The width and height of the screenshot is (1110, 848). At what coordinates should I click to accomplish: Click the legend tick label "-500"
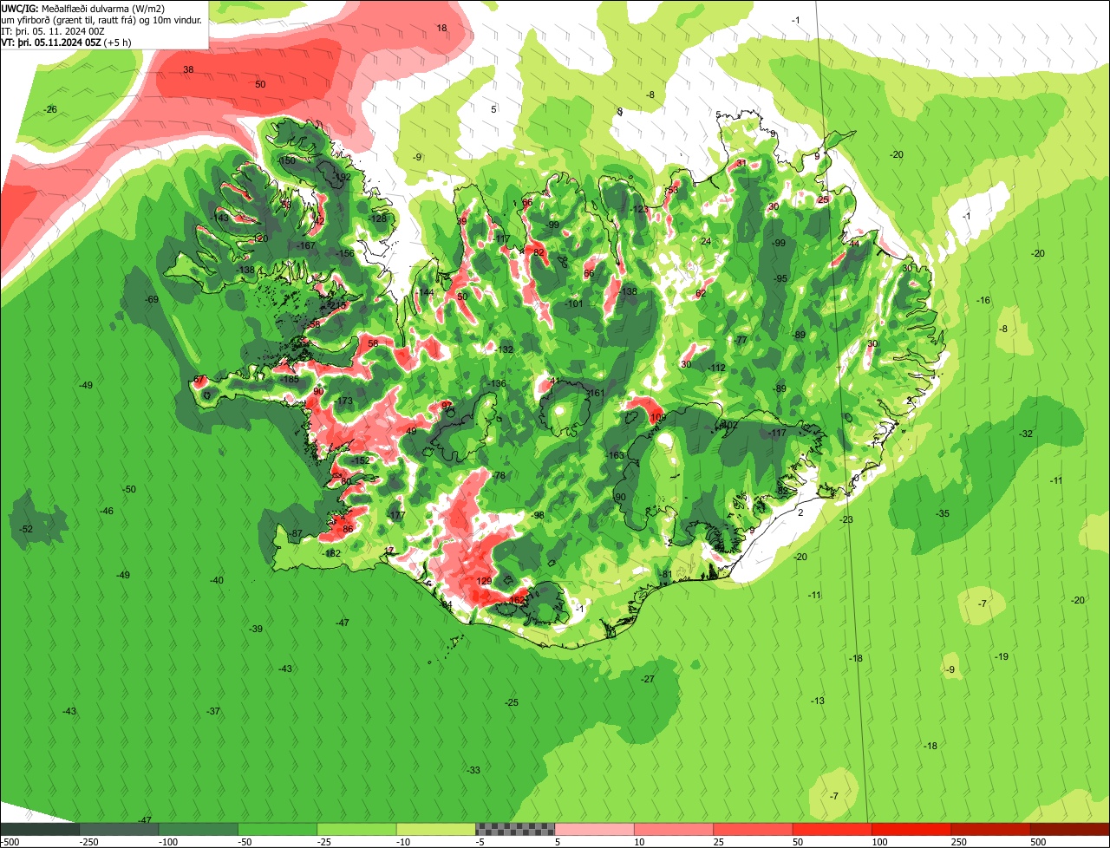click(10, 842)
